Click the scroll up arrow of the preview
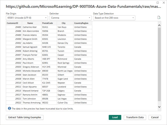Viewport: 167px width, 125px height. coord(159,25)
